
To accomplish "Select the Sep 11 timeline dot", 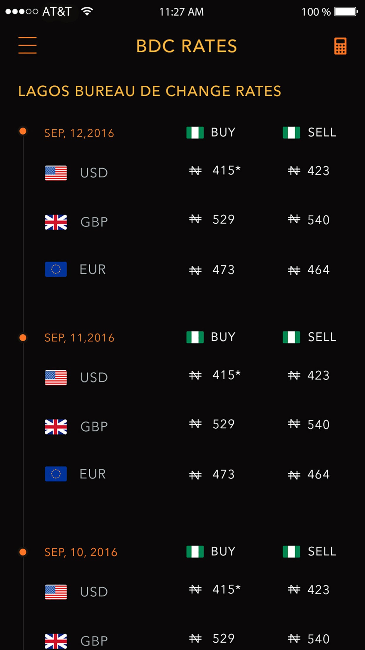I will 23,337.
